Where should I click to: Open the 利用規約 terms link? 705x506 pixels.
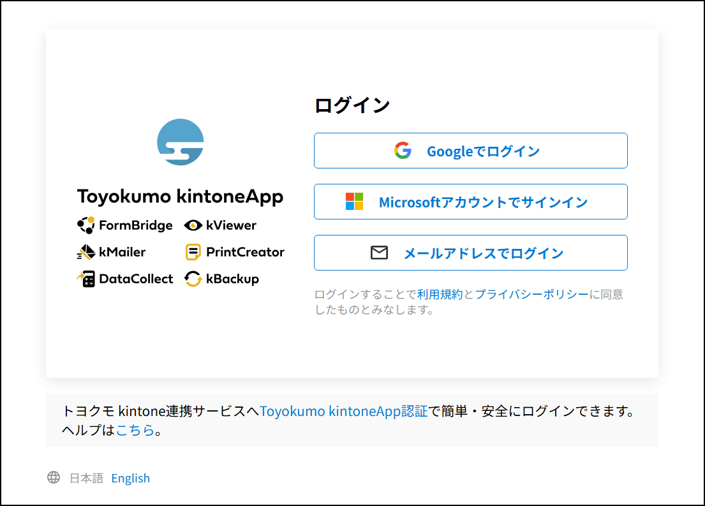[x=440, y=294]
